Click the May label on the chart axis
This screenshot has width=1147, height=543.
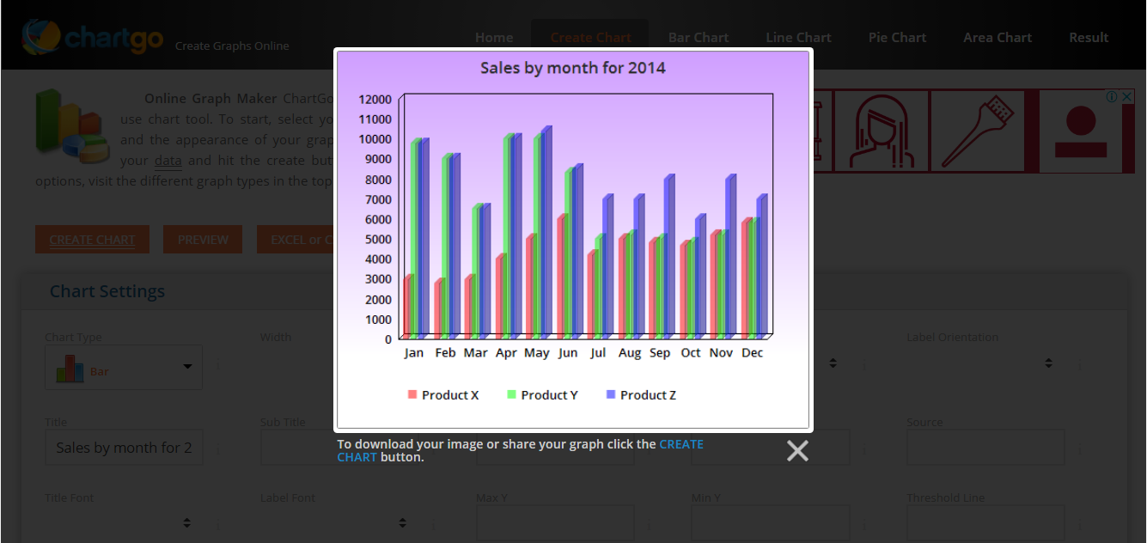coord(537,353)
